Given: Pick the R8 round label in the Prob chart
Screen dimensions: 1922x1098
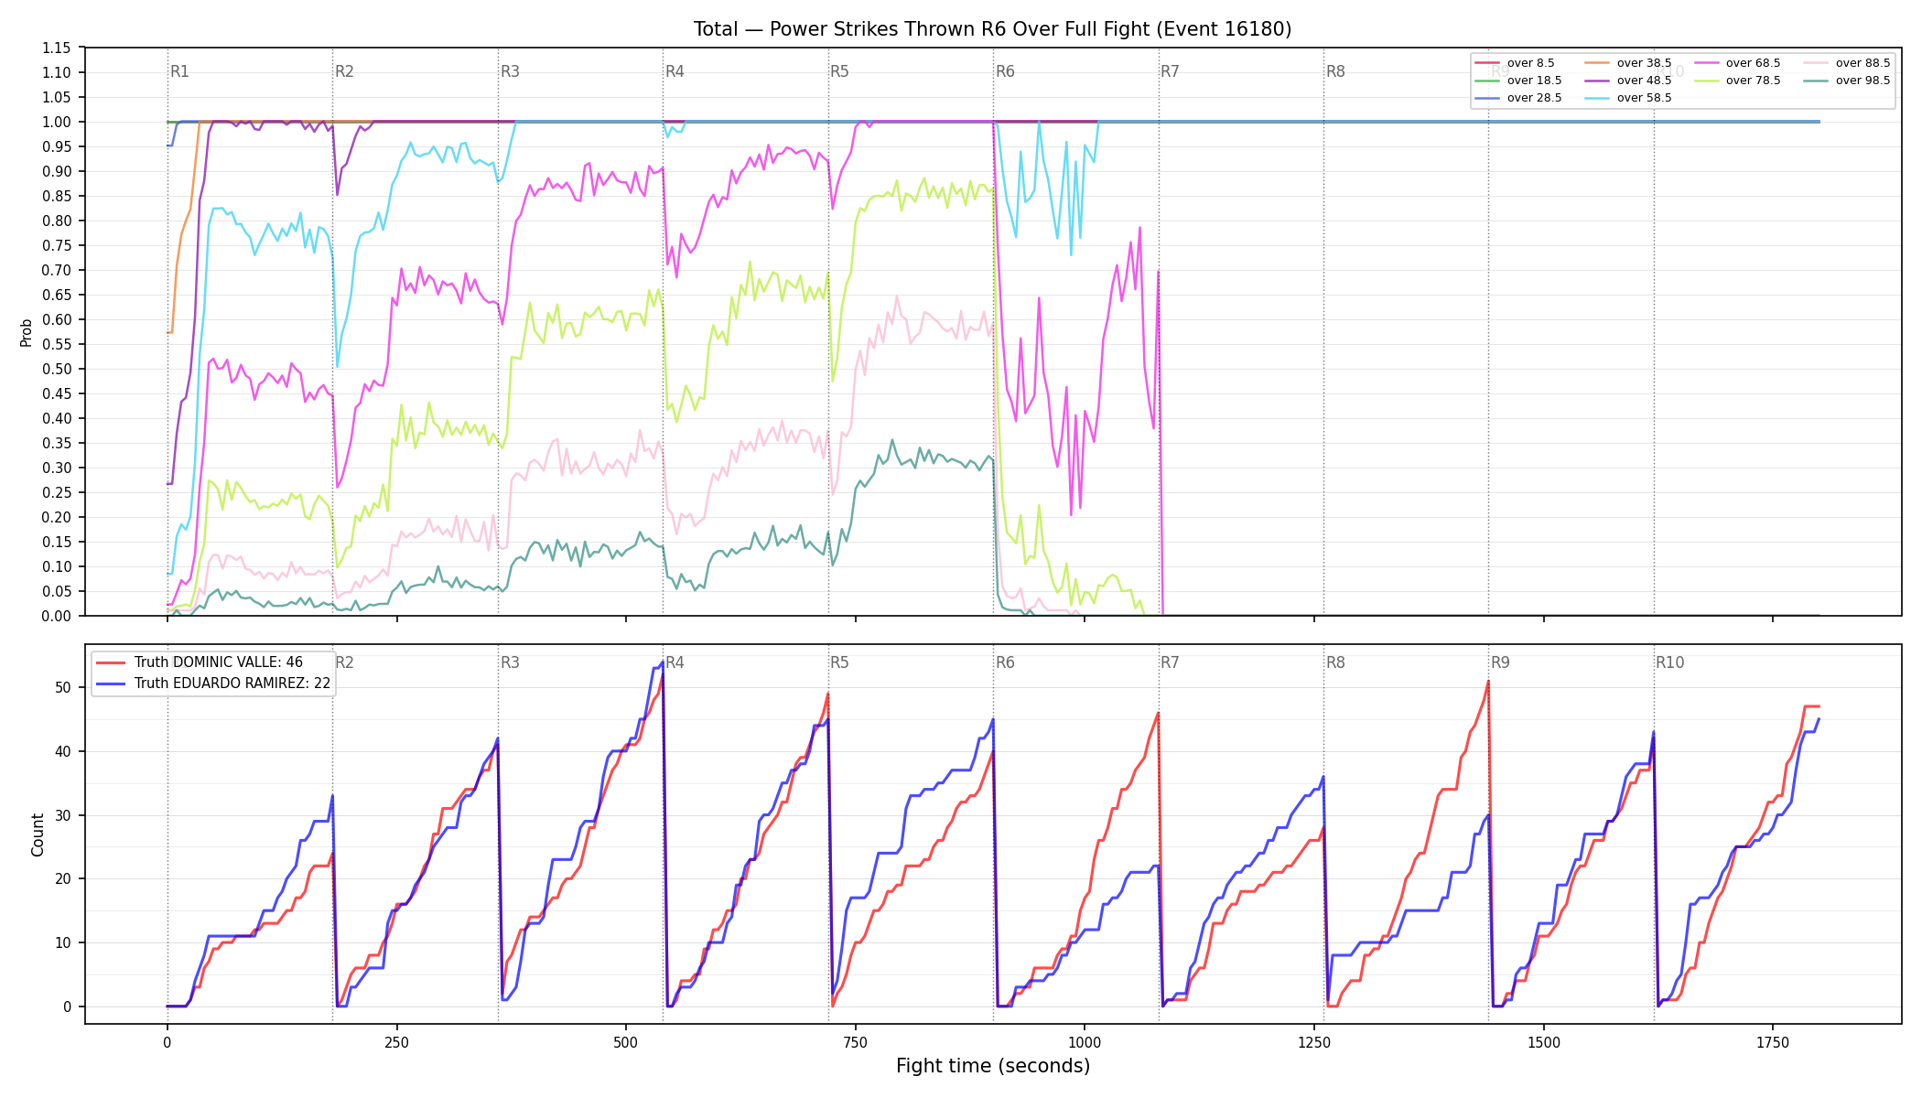Looking at the screenshot, I should tap(1335, 71).
